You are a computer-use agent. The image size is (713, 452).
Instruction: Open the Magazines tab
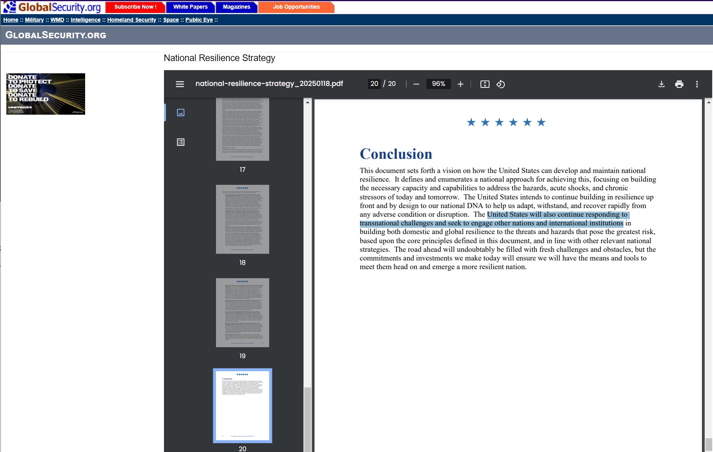pos(236,7)
